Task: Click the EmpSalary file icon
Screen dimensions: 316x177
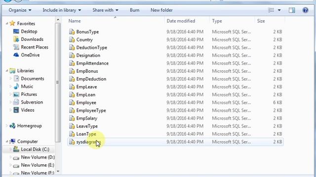Action: click(72, 118)
